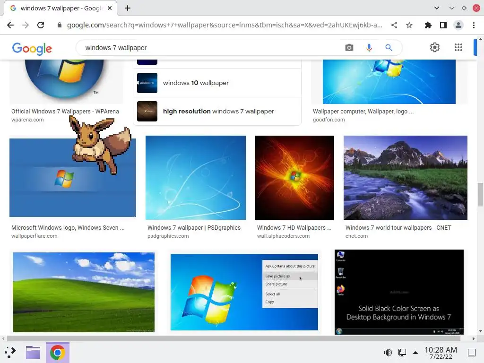Click the cnet.com source text
The width and height of the screenshot is (484, 363).
[356, 236]
